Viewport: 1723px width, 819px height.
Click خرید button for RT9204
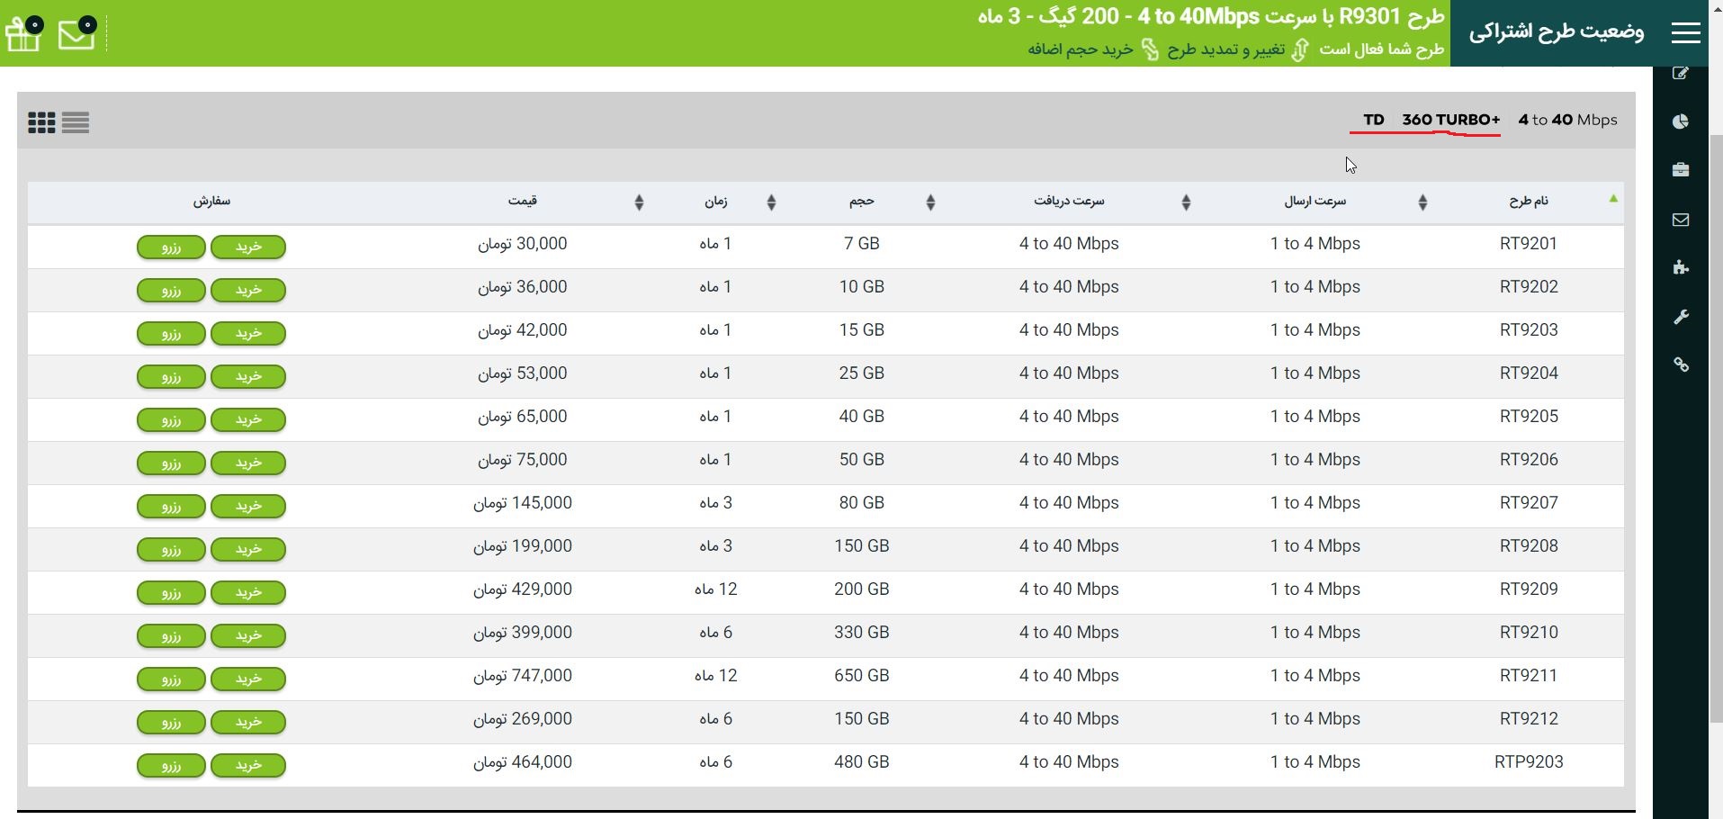coord(248,376)
